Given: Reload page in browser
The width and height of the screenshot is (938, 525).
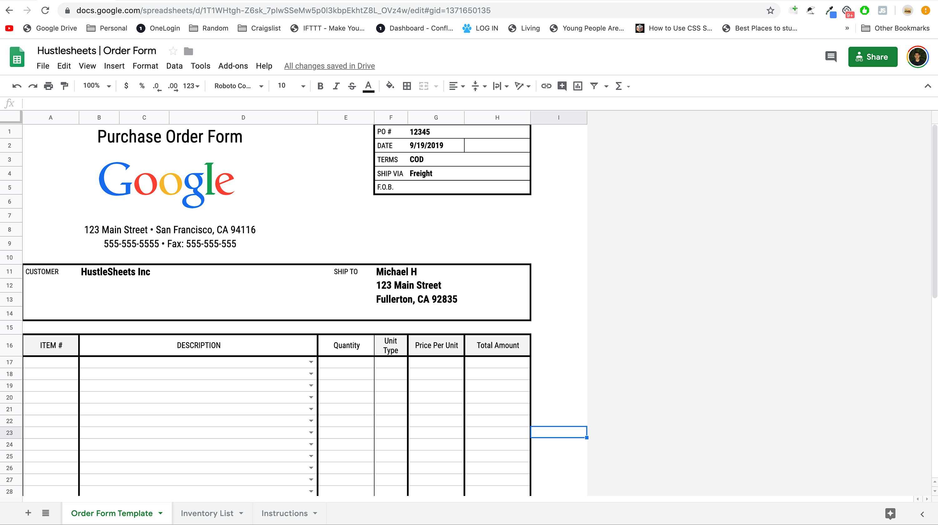Looking at the screenshot, I should point(45,10).
